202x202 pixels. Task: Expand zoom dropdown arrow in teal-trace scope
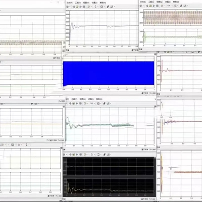[94, 104]
